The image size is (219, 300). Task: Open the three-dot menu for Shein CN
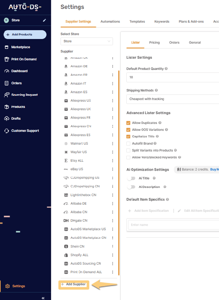(x=112, y=246)
